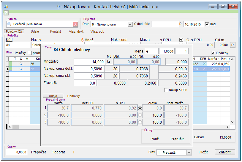This screenshot has width=242, height=162.
Task: Click the magnifier search icon in Adresa
Action: (9, 24)
